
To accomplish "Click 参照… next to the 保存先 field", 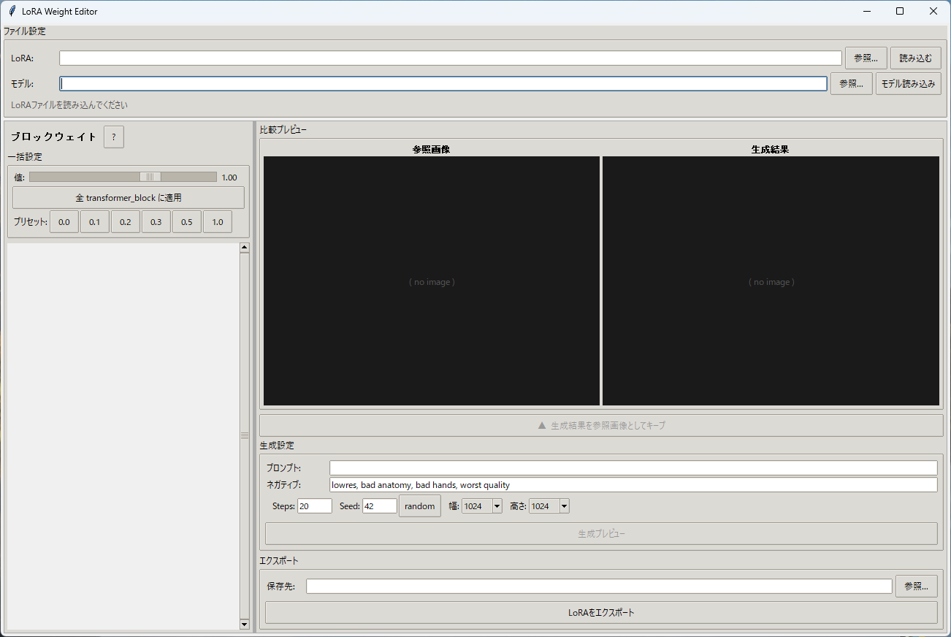I will tap(916, 586).
